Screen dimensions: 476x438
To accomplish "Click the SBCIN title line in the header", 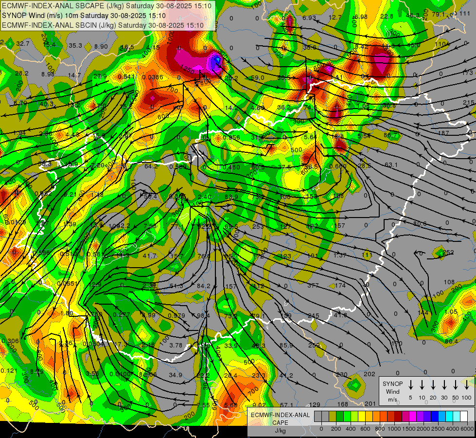I will click(103, 25).
